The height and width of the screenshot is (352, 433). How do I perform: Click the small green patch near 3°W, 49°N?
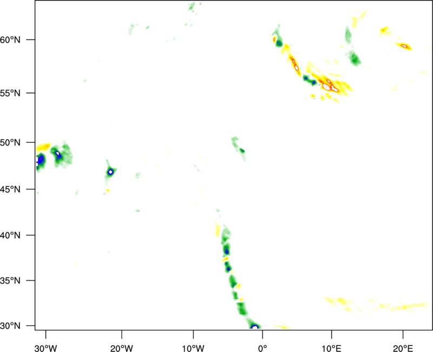(x=241, y=151)
